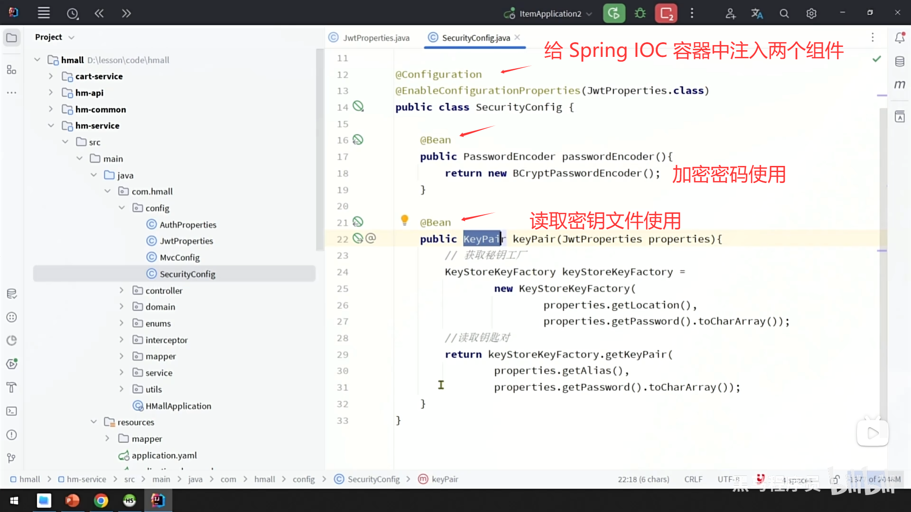Click the Search Everywhere magnifier

[x=784, y=14]
